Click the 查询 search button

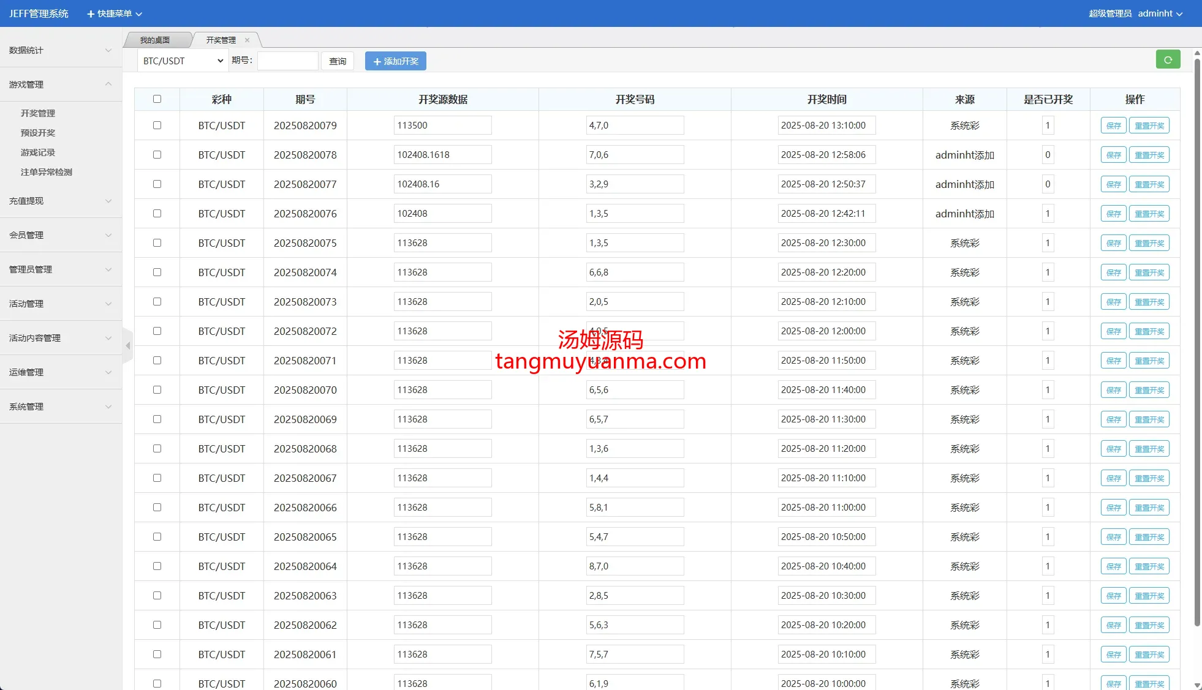point(338,61)
